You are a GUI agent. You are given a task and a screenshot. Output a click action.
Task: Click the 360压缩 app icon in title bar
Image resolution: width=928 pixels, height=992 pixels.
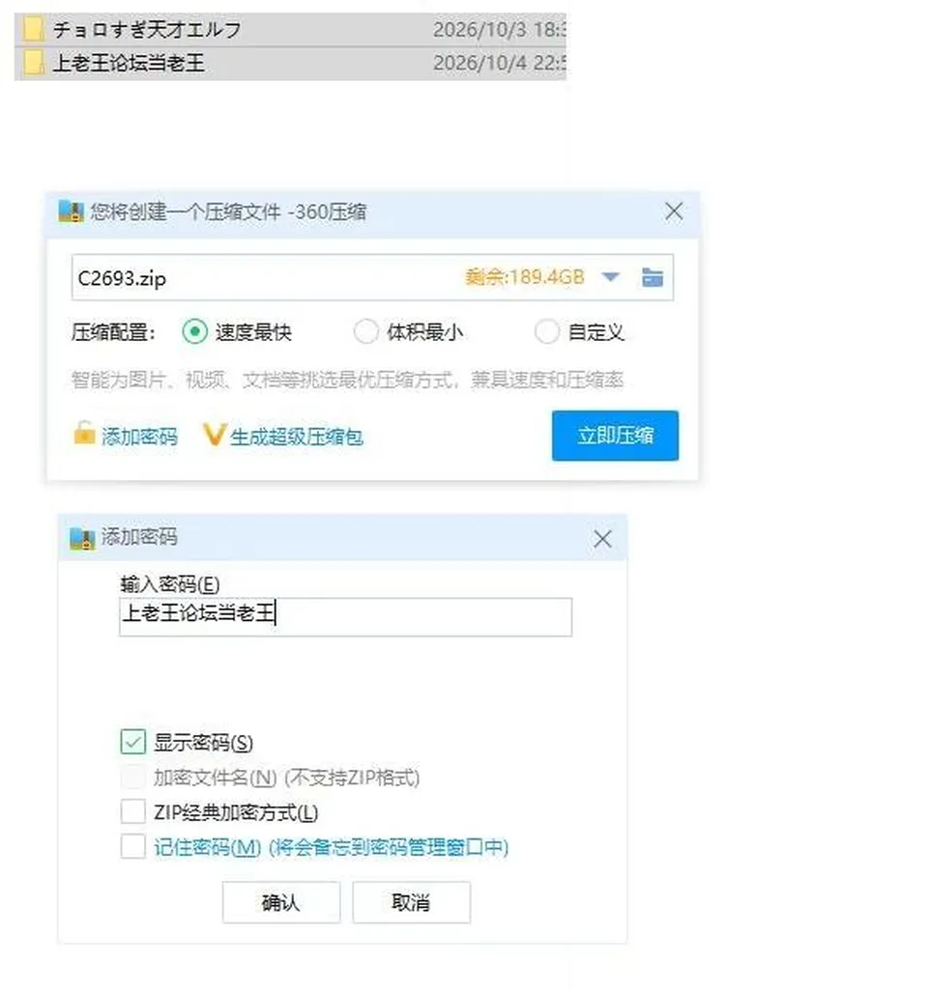click(x=71, y=212)
